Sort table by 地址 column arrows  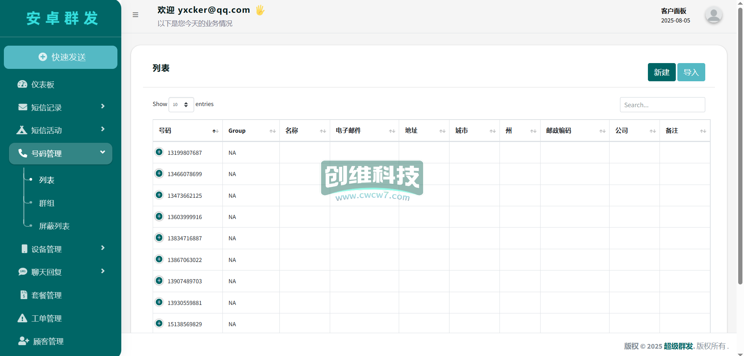(442, 131)
